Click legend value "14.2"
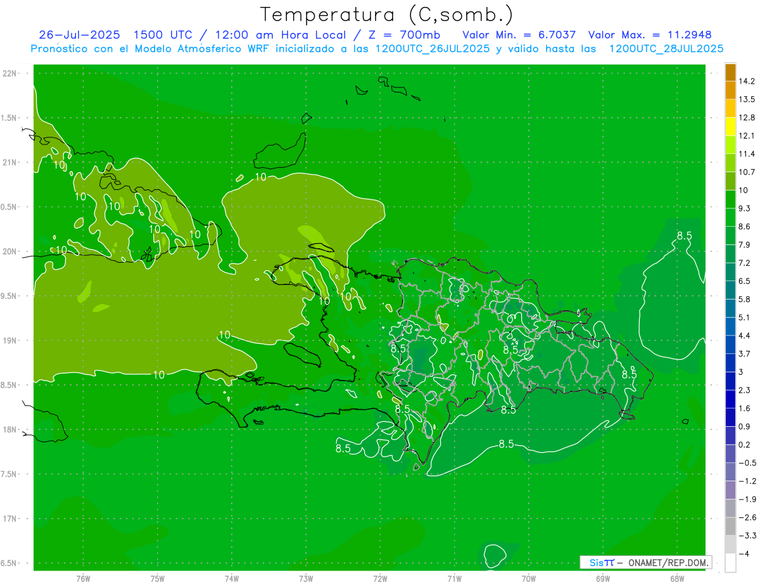 pos(747,81)
